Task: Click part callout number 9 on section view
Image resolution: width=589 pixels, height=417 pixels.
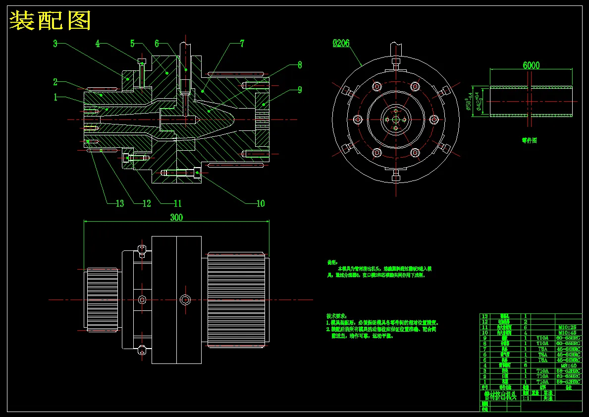Action: coord(300,90)
